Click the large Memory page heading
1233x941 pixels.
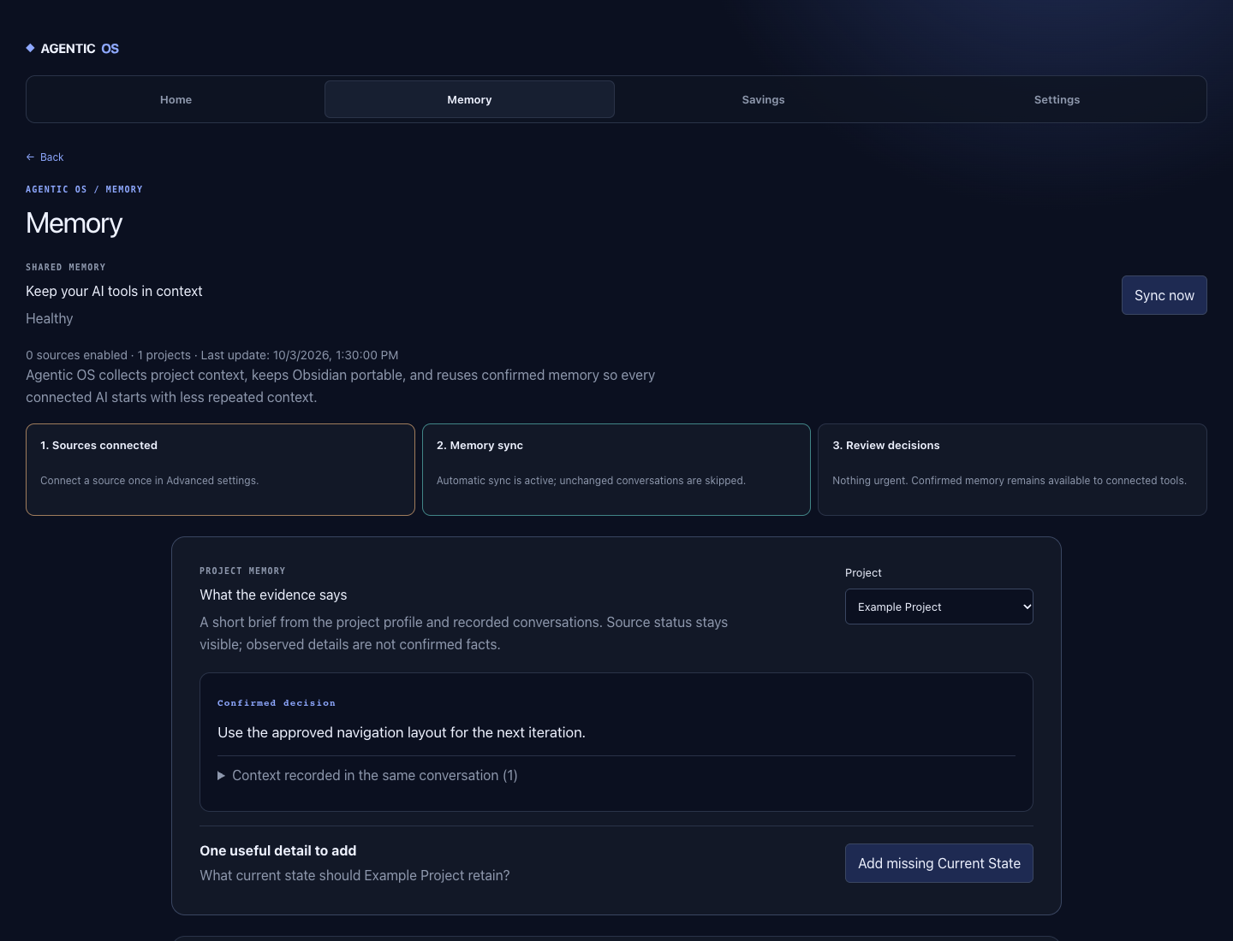click(x=74, y=223)
